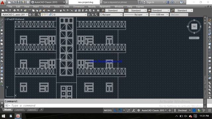The width and height of the screenshot is (212, 119).
Task: Expand the AutoCAD Classic 2015 workspace dropdown in title bar
Action: [x=64, y=2]
